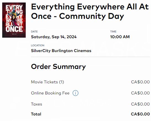
Task: Open the movie poster thumbnail
Action: (14, 20)
